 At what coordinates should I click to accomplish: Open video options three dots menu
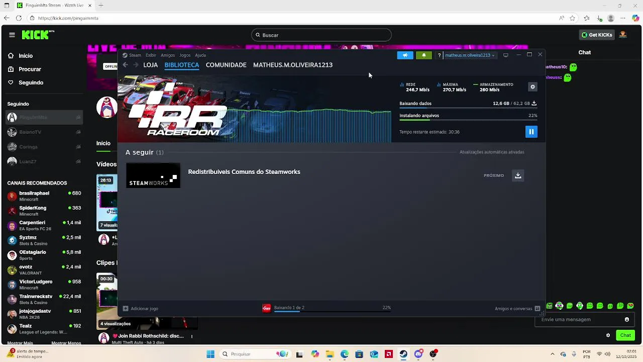(x=191, y=336)
